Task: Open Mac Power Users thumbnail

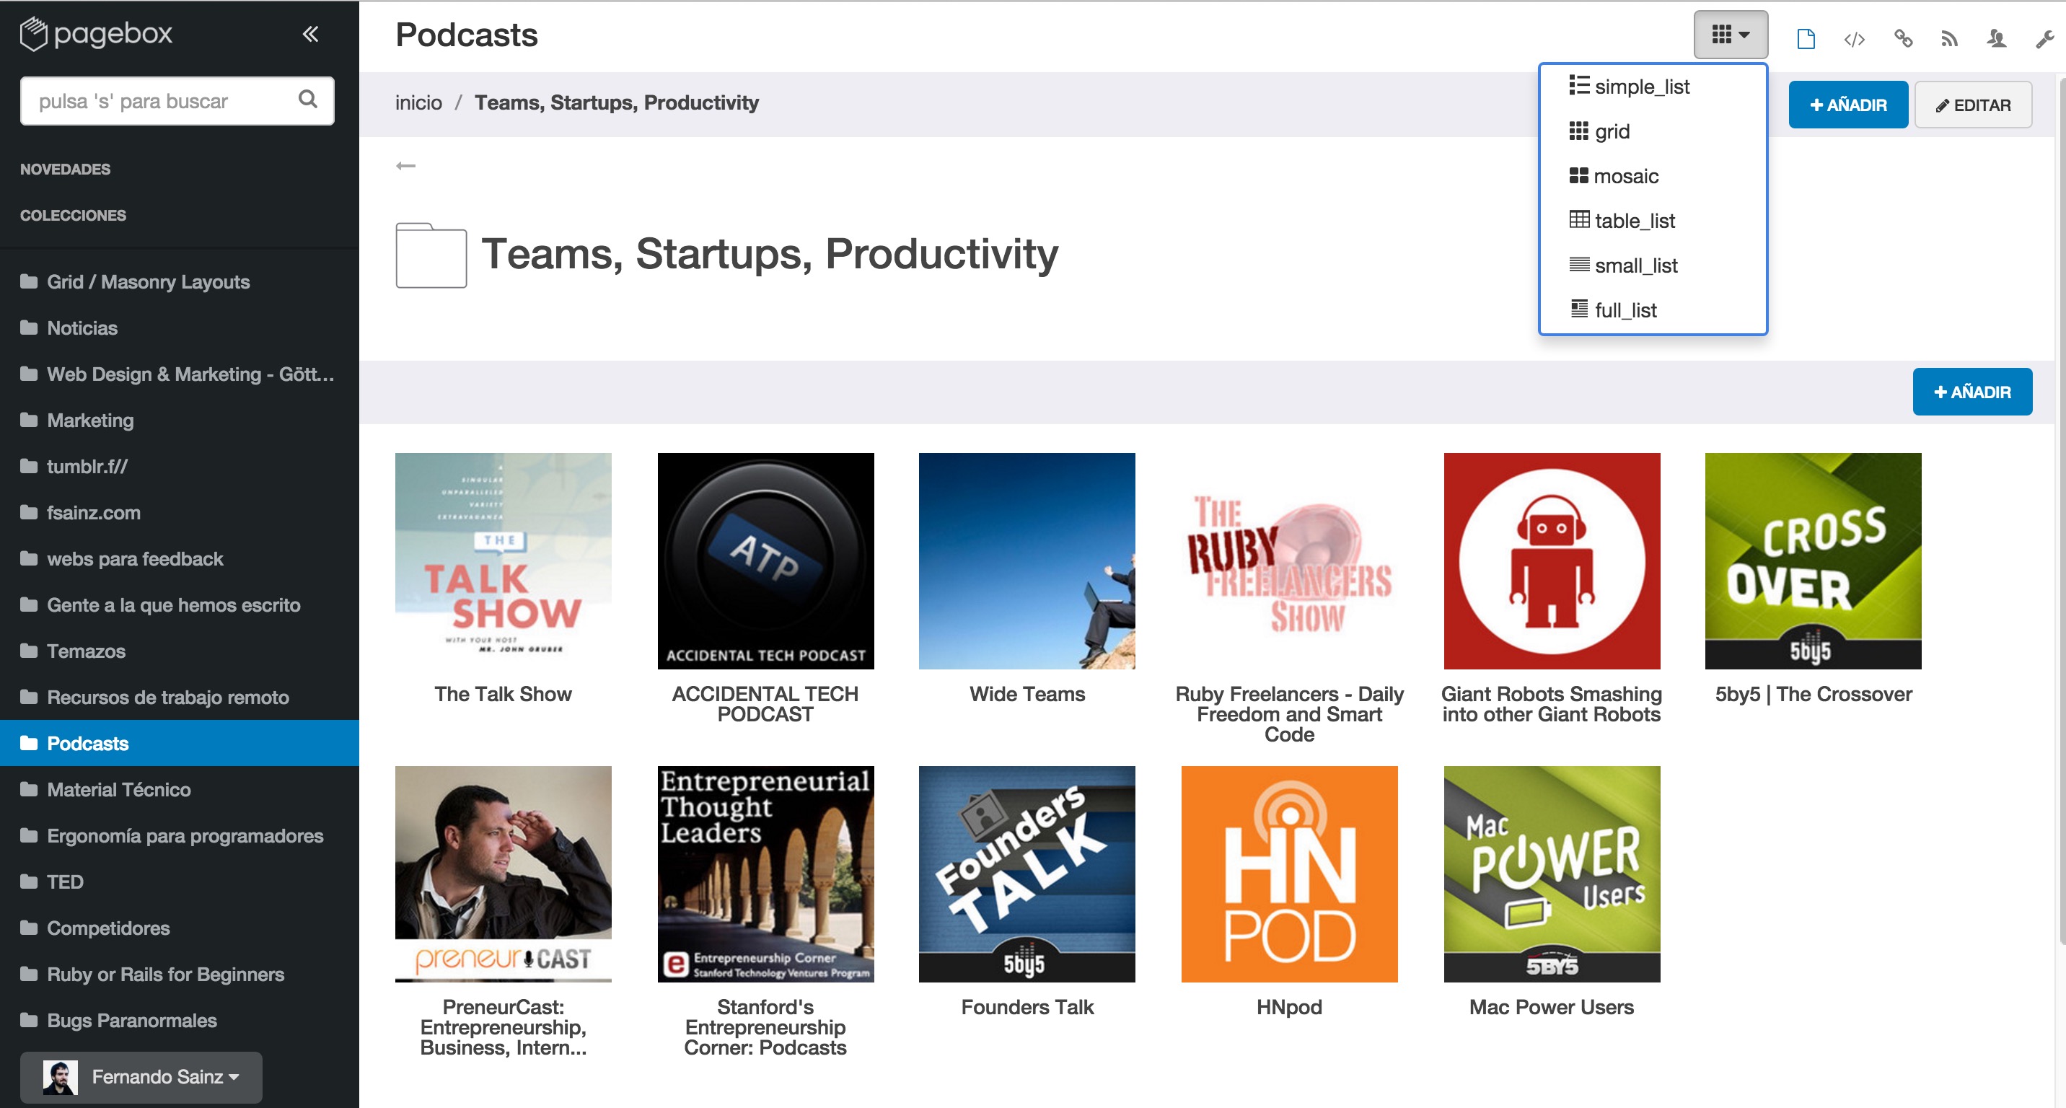Action: (x=1551, y=874)
